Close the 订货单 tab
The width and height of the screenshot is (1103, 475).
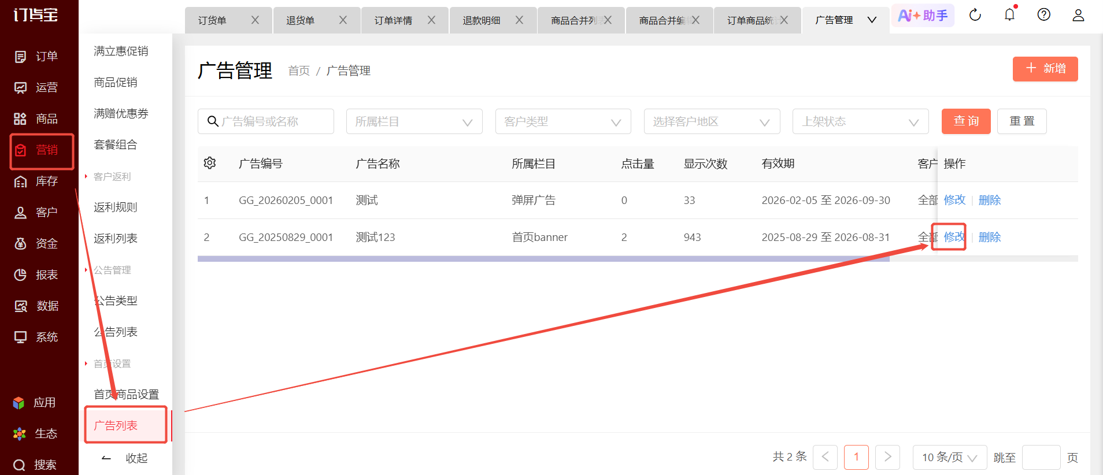click(x=255, y=20)
